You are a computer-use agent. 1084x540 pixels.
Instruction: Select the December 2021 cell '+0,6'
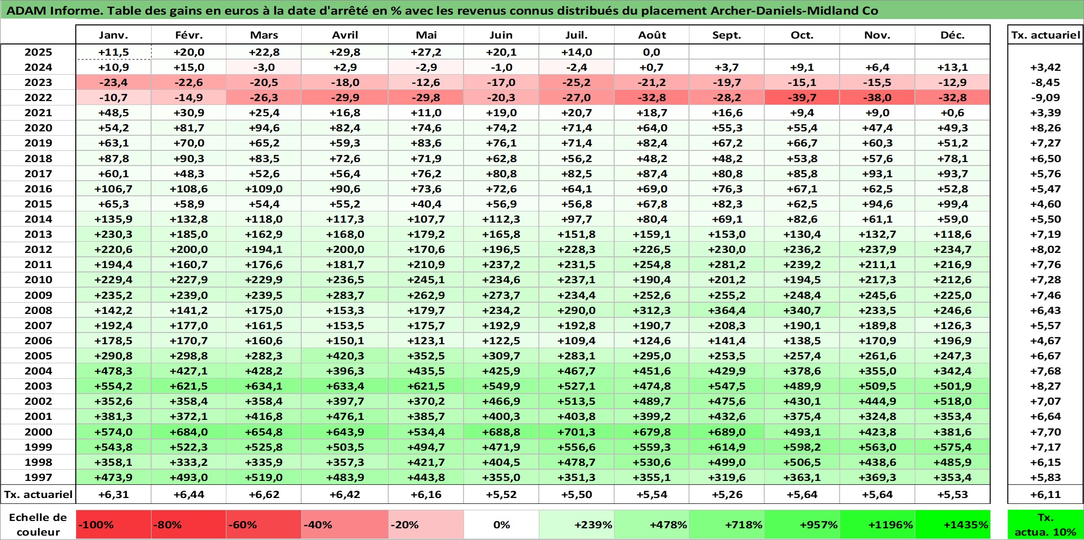tap(952, 113)
